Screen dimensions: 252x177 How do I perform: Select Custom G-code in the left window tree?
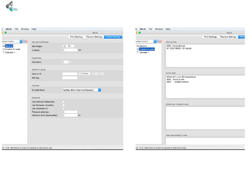pyautogui.click(x=13, y=49)
